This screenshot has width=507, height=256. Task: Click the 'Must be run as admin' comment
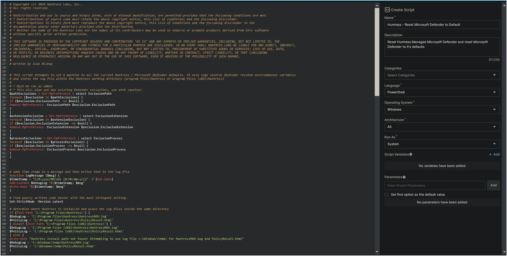click(31, 86)
